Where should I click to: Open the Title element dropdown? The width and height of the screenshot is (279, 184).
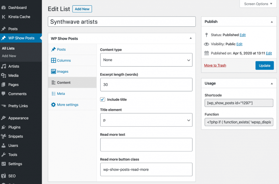tap(146, 120)
